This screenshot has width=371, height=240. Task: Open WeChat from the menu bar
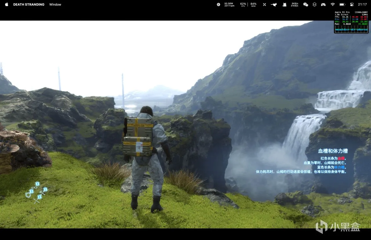305,5
